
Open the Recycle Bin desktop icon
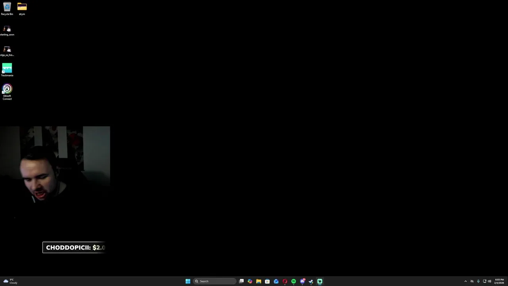click(x=7, y=9)
